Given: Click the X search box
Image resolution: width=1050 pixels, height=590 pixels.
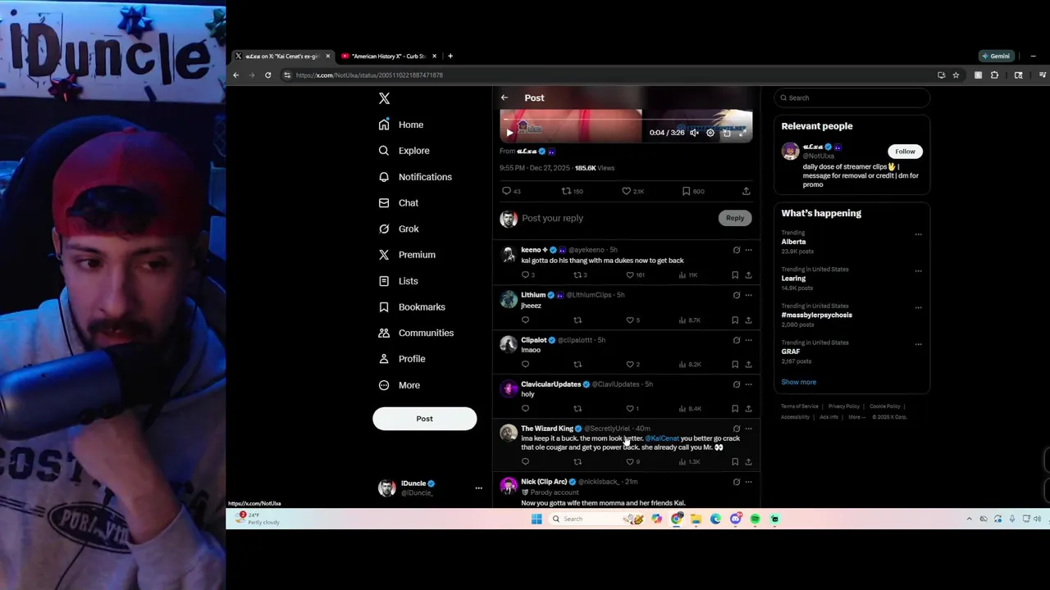Looking at the screenshot, I should coord(851,98).
